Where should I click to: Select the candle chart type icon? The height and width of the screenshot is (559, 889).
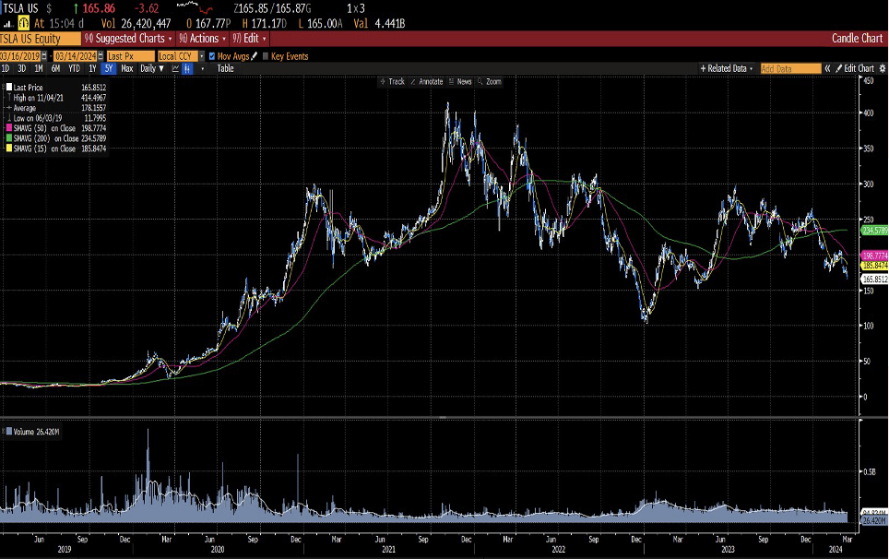tap(187, 68)
